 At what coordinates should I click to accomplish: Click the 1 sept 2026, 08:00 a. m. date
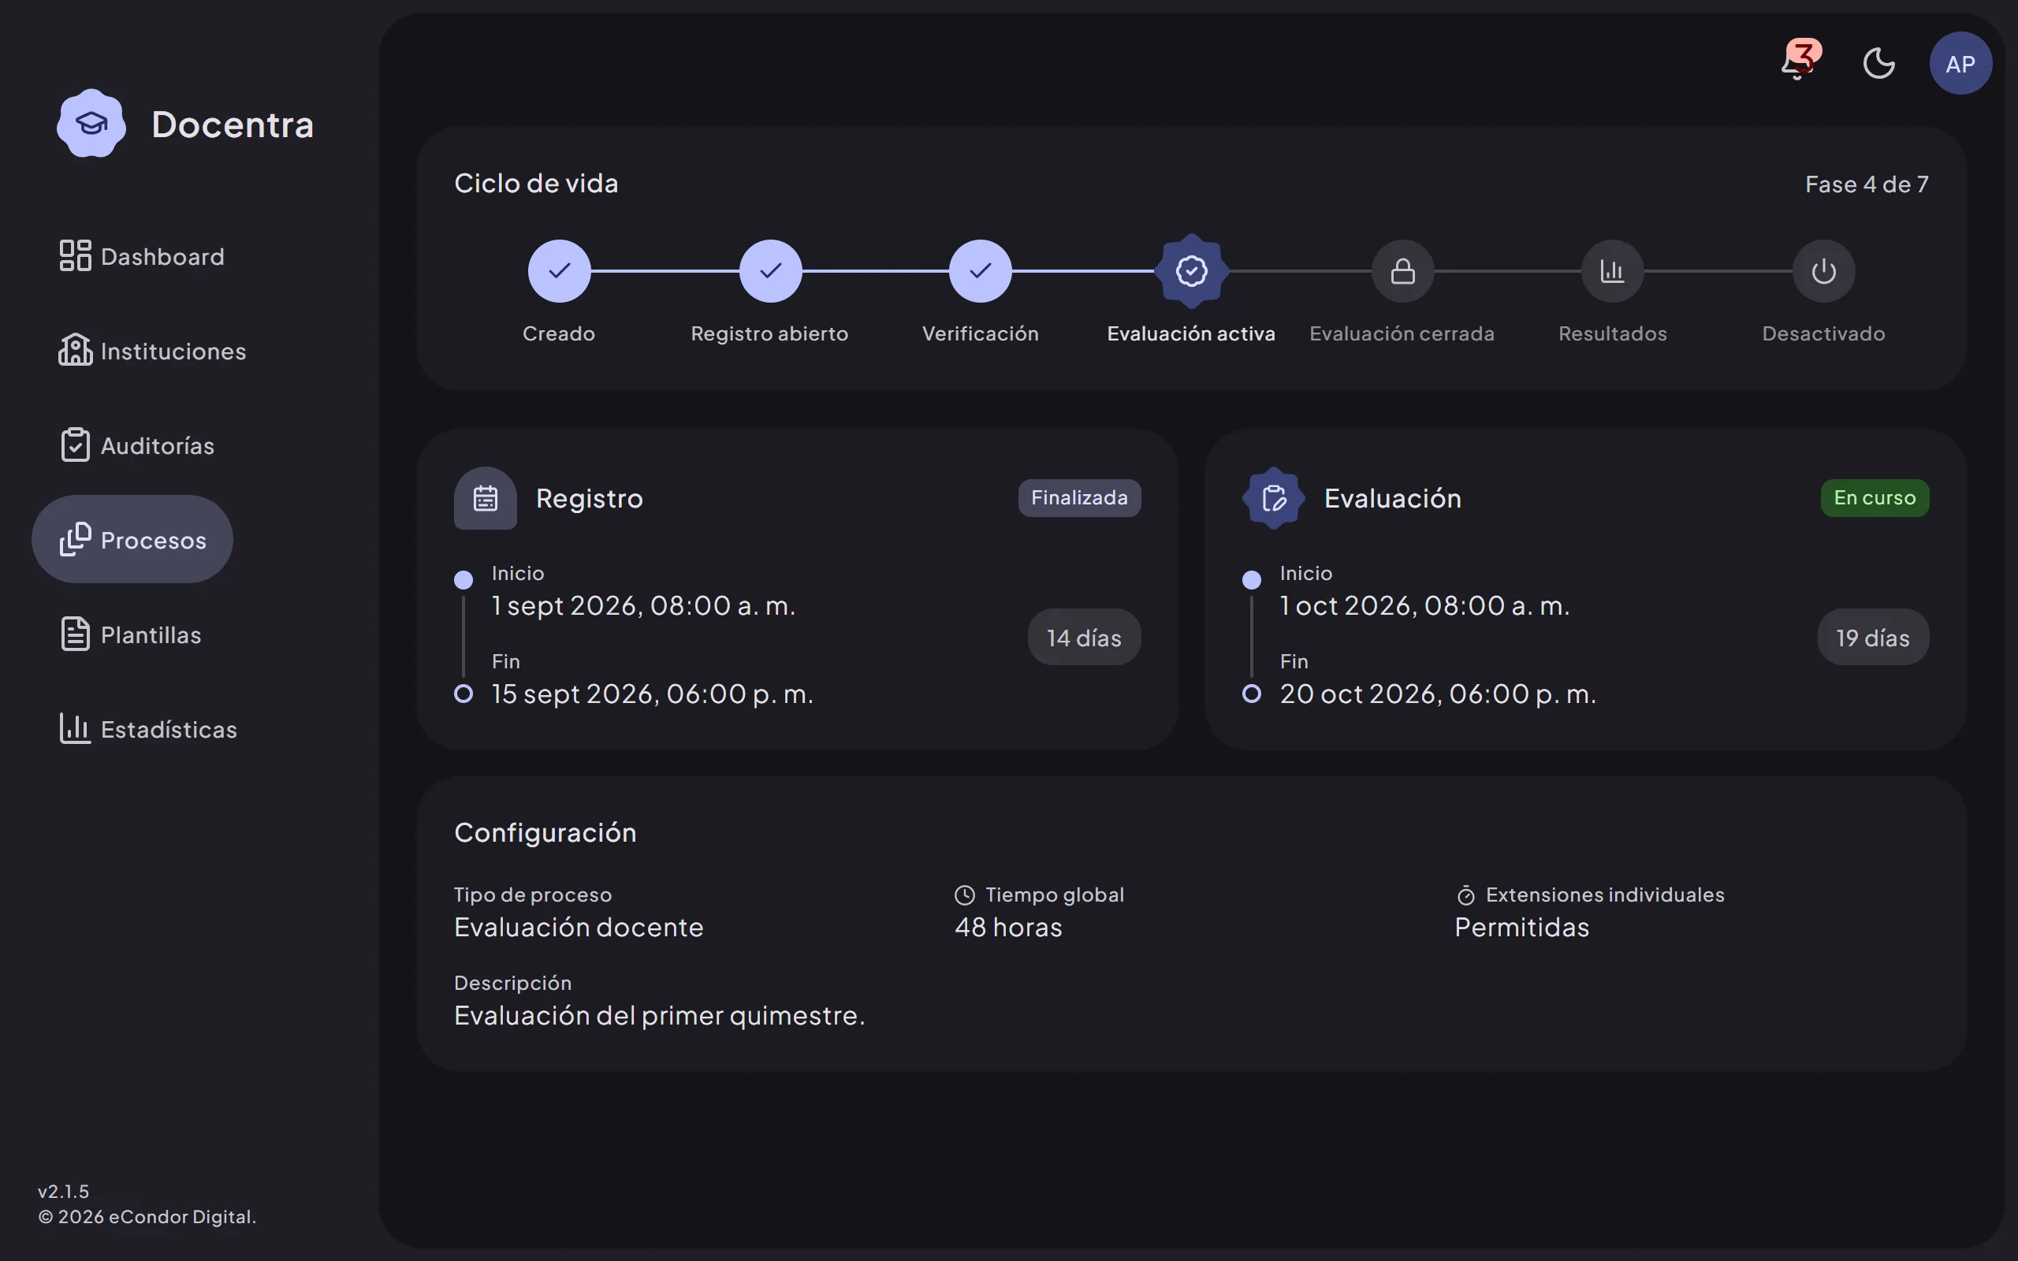[643, 605]
